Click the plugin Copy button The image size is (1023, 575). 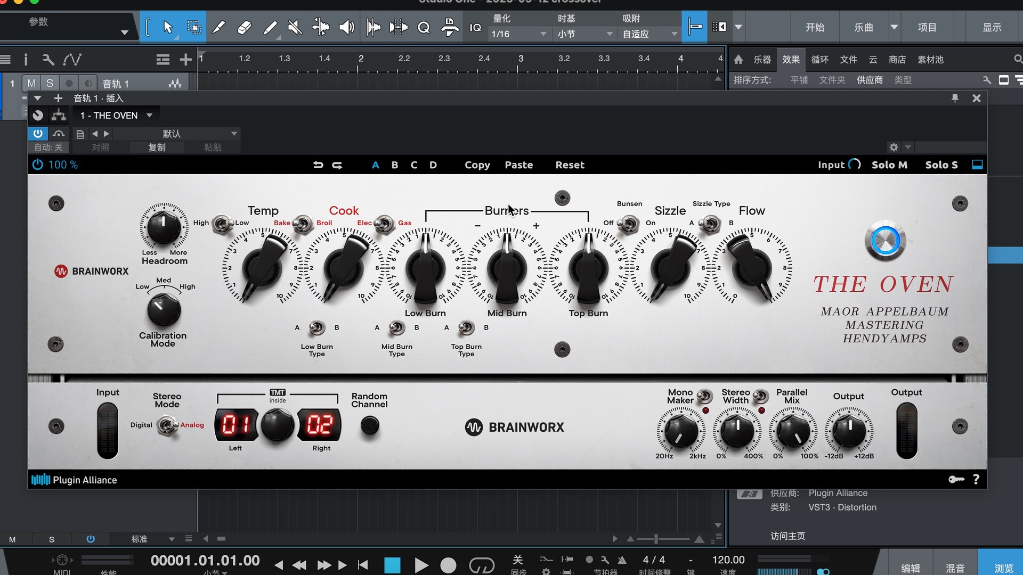click(x=477, y=165)
